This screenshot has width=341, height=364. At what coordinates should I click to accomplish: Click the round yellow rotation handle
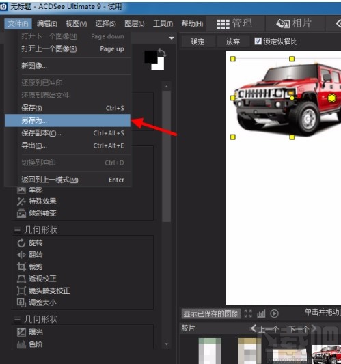(x=332, y=98)
